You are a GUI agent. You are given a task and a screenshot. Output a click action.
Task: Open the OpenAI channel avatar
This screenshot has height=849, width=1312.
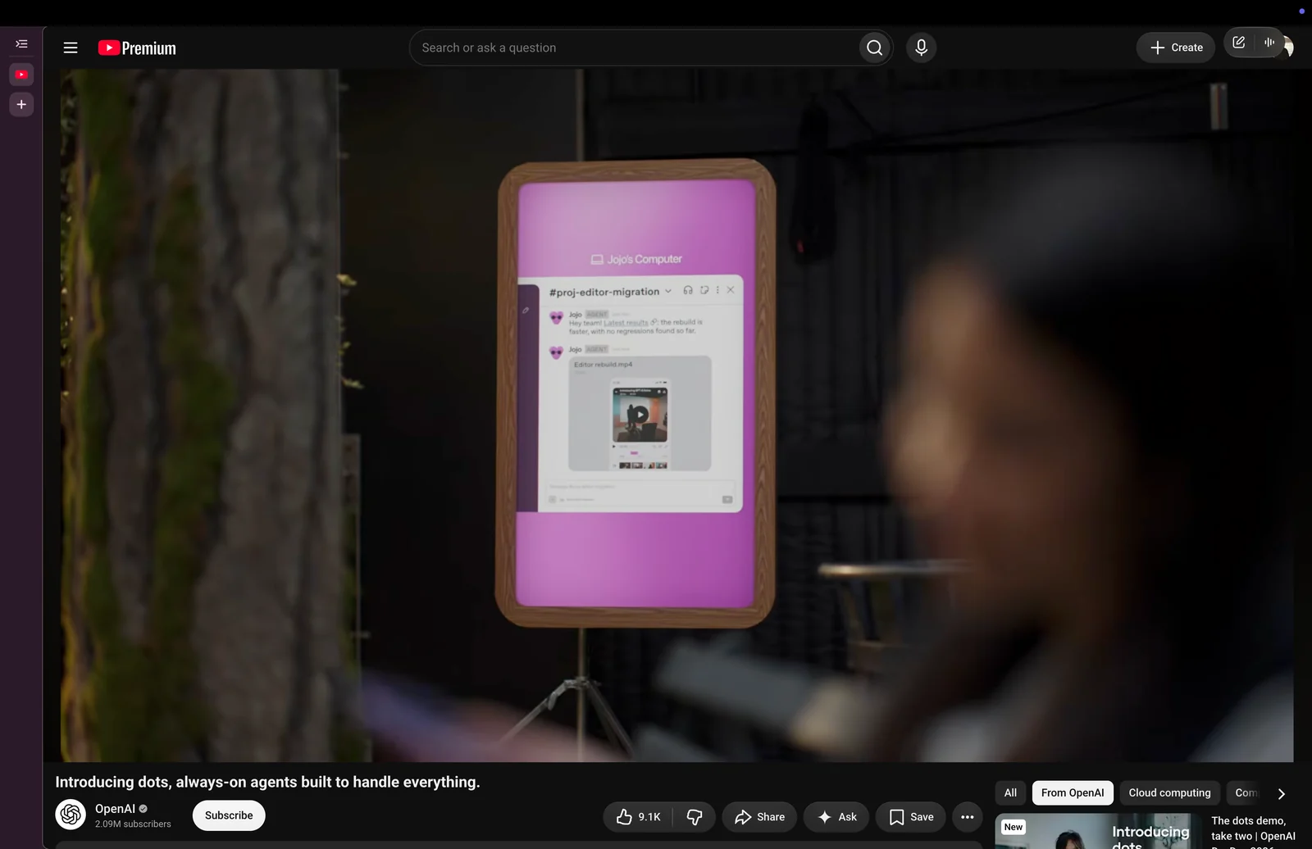(x=71, y=815)
